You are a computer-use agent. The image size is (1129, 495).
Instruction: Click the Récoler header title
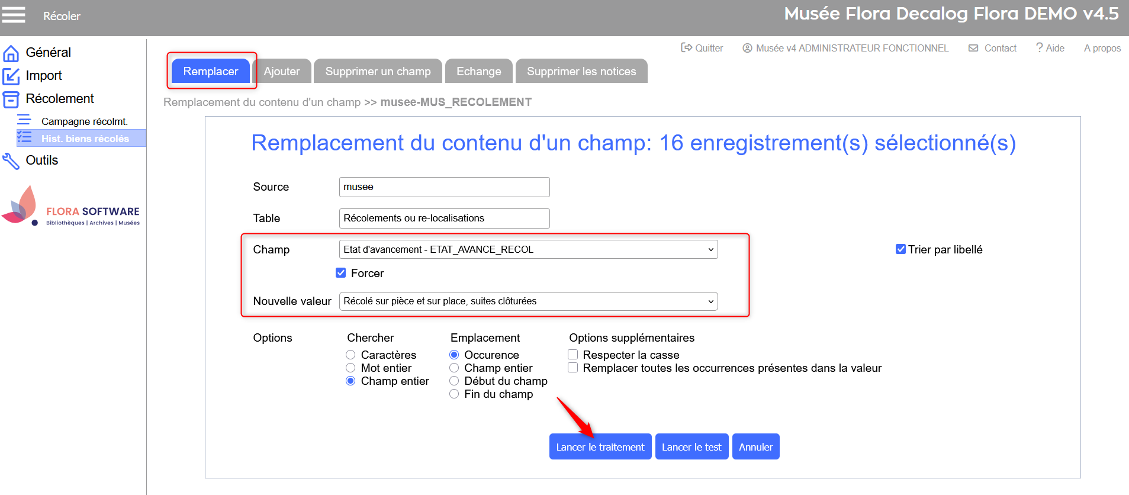coord(62,17)
